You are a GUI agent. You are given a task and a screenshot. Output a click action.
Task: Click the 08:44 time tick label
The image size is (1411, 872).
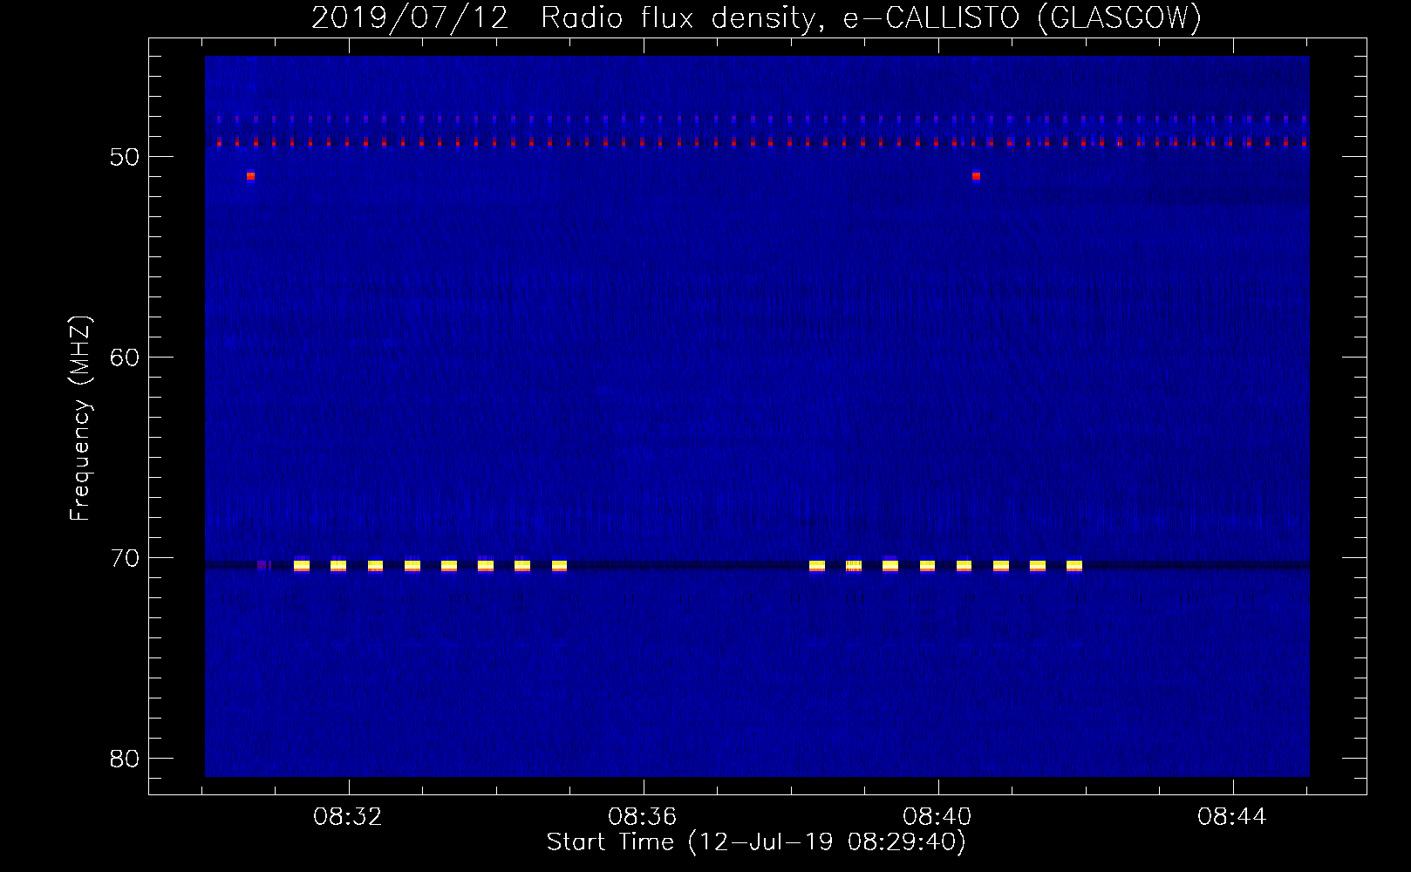(1232, 817)
